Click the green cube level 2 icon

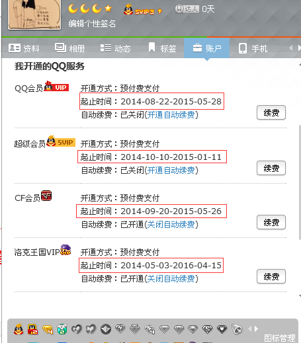pyautogui.click(x=62, y=329)
